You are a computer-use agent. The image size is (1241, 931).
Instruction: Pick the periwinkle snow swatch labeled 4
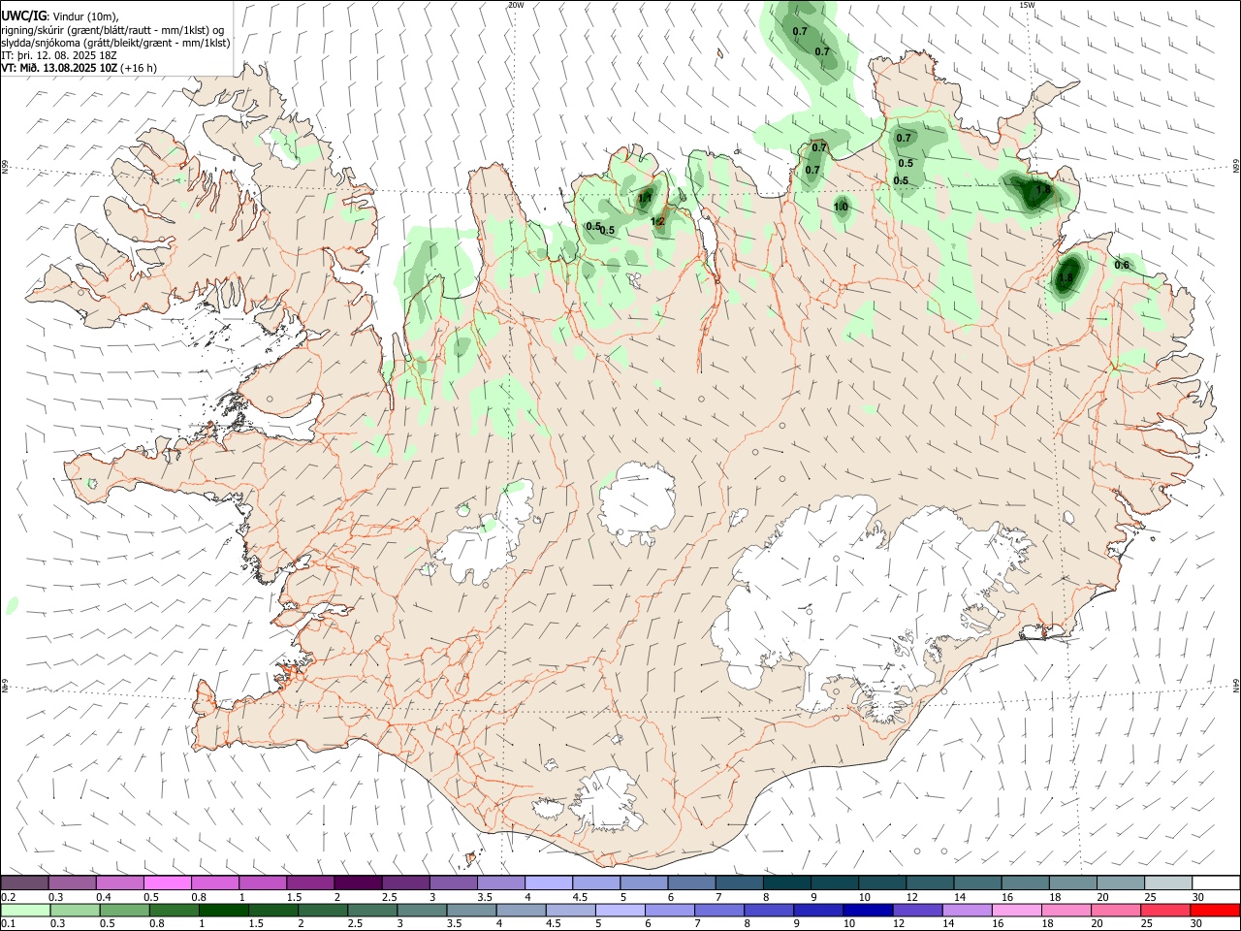click(549, 883)
